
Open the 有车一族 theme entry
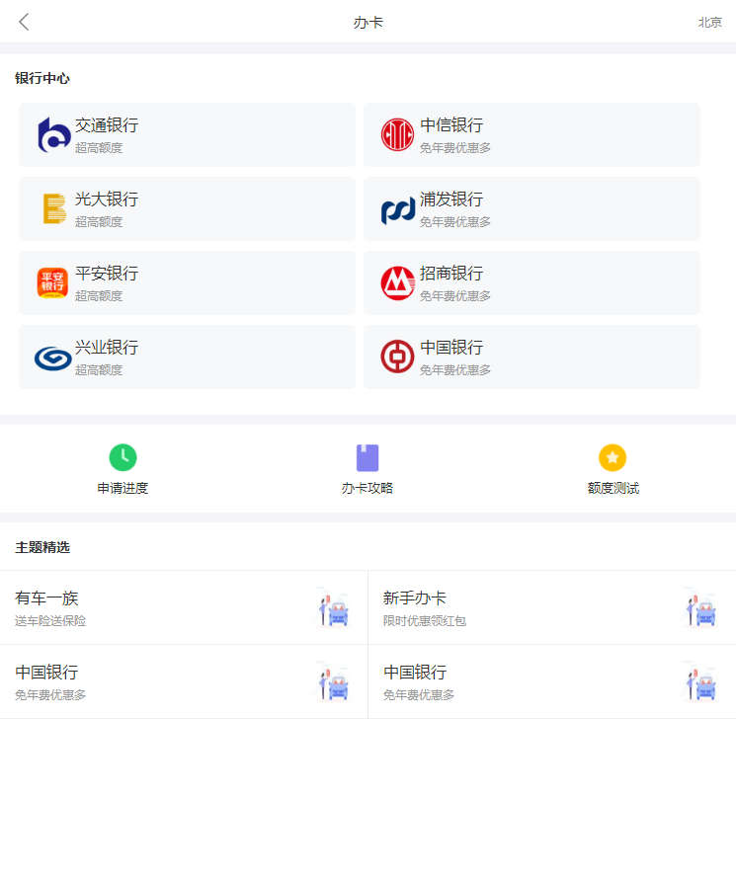pyautogui.click(x=148, y=607)
